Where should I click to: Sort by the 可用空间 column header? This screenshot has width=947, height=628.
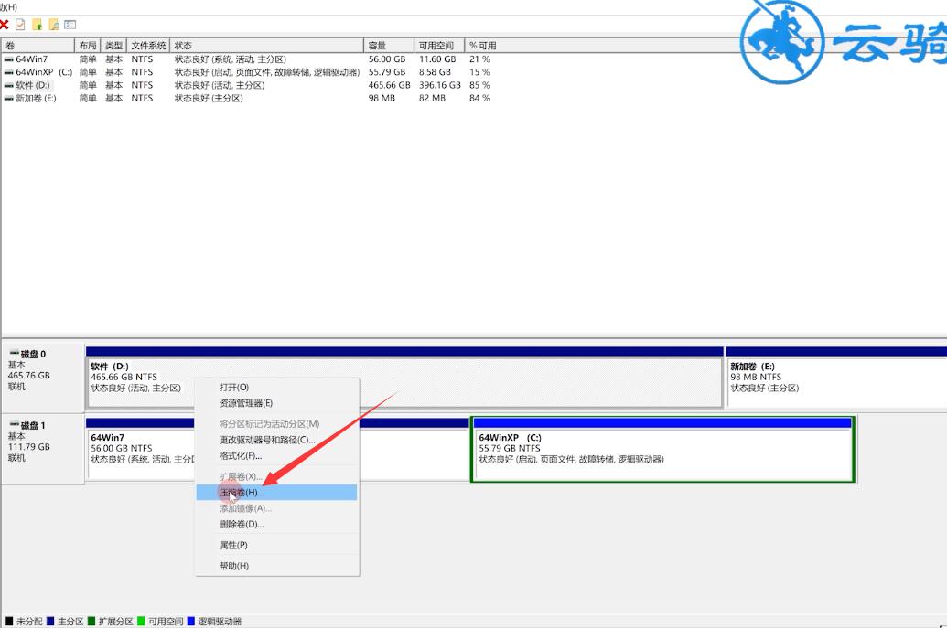[439, 46]
